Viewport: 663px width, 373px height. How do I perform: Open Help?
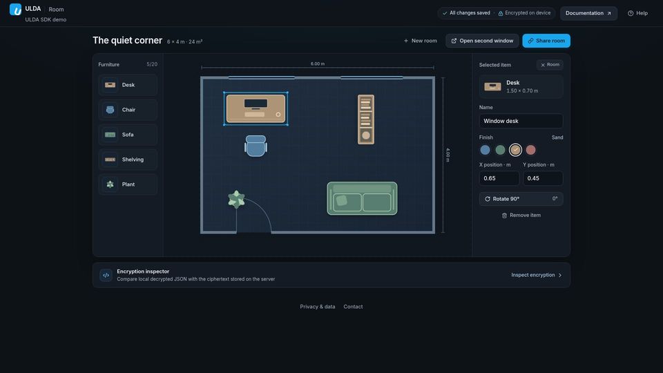pos(637,13)
